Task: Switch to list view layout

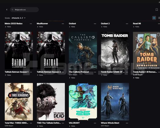Action: click(159, 18)
